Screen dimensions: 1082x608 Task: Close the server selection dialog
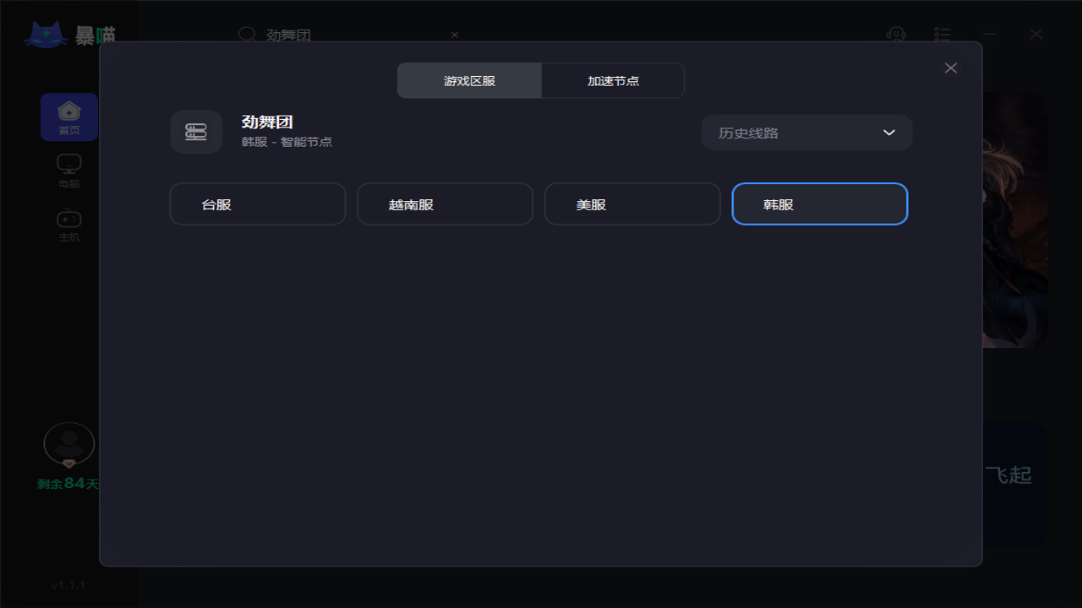point(951,68)
